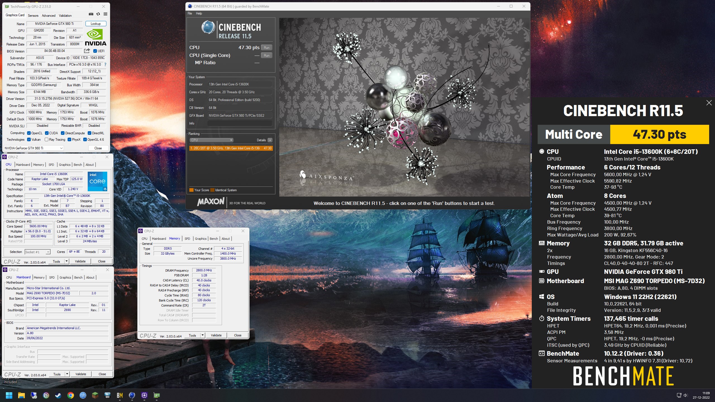The height and width of the screenshot is (402, 715).
Task: Toggle the OpenGL 4.6 checkbox
Action: coord(85,140)
